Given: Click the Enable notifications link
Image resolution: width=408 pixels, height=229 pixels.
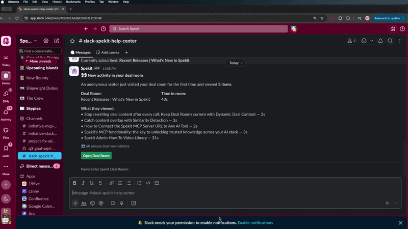Looking at the screenshot, I should click(x=256, y=222).
